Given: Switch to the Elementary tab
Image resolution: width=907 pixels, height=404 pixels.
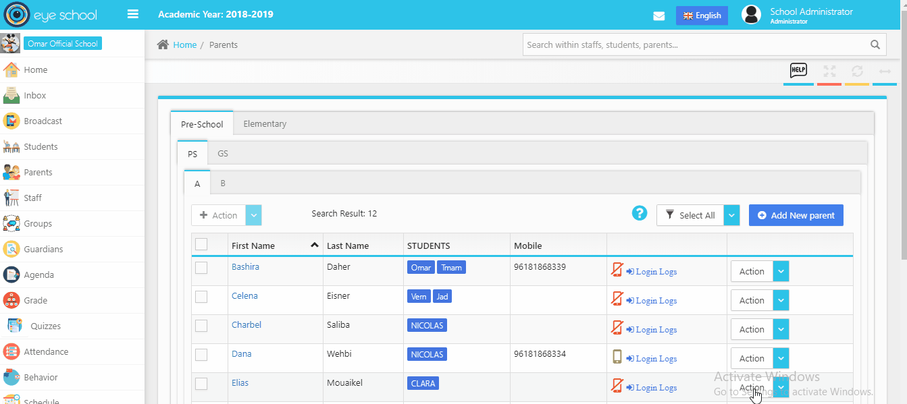Looking at the screenshot, I should click(x=265, y=123).
